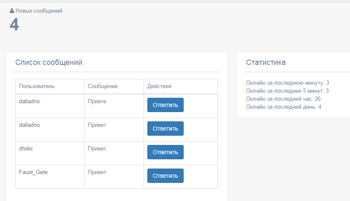Reply to dalladno's Привет message
The width and height of the screenshot is (350, 201).
165,129
